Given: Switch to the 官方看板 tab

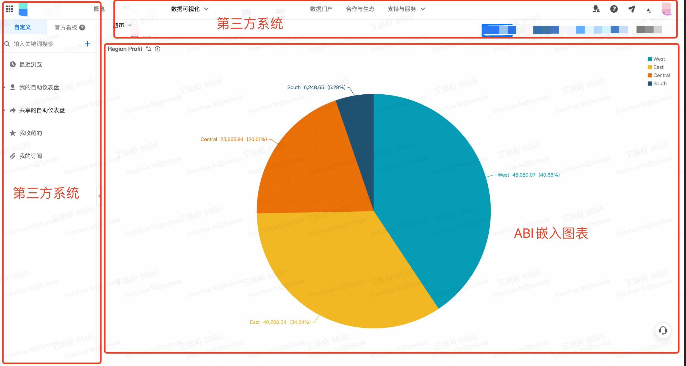Looking at the screenshot, I should click(x=66, y=28).
